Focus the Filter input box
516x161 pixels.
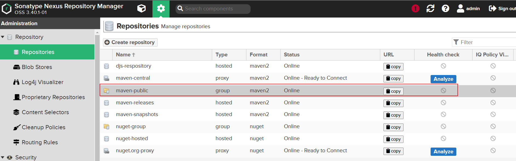(x=484, y=42)
